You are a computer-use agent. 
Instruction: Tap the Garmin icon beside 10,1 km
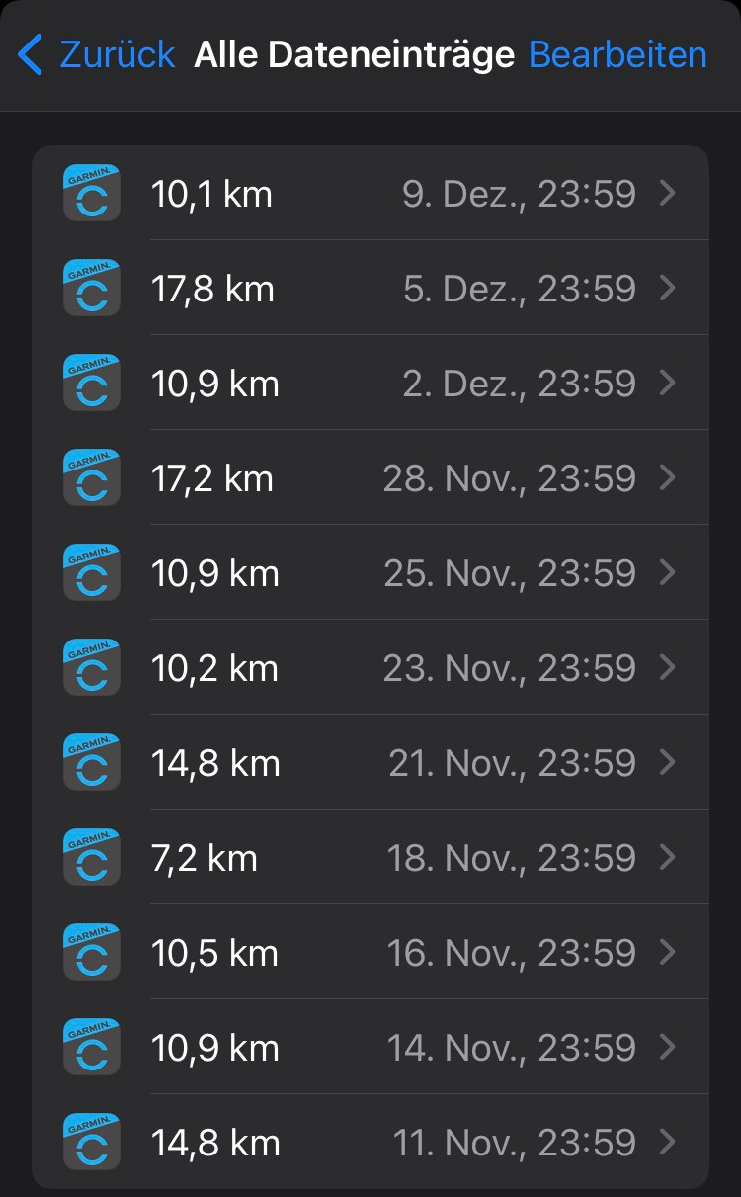pyautogui.click(x=92, y=193)
